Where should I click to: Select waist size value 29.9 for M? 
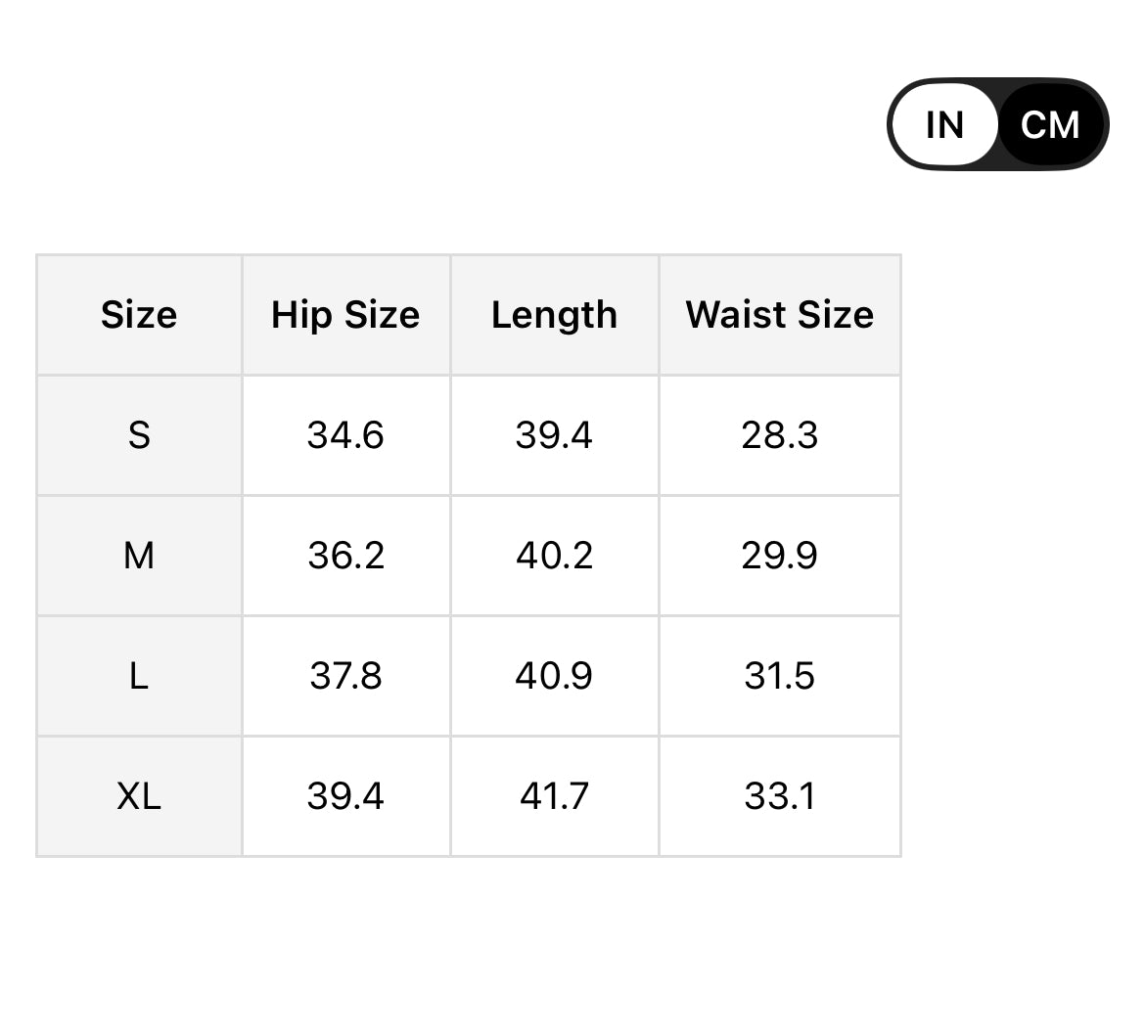(779, 556)
